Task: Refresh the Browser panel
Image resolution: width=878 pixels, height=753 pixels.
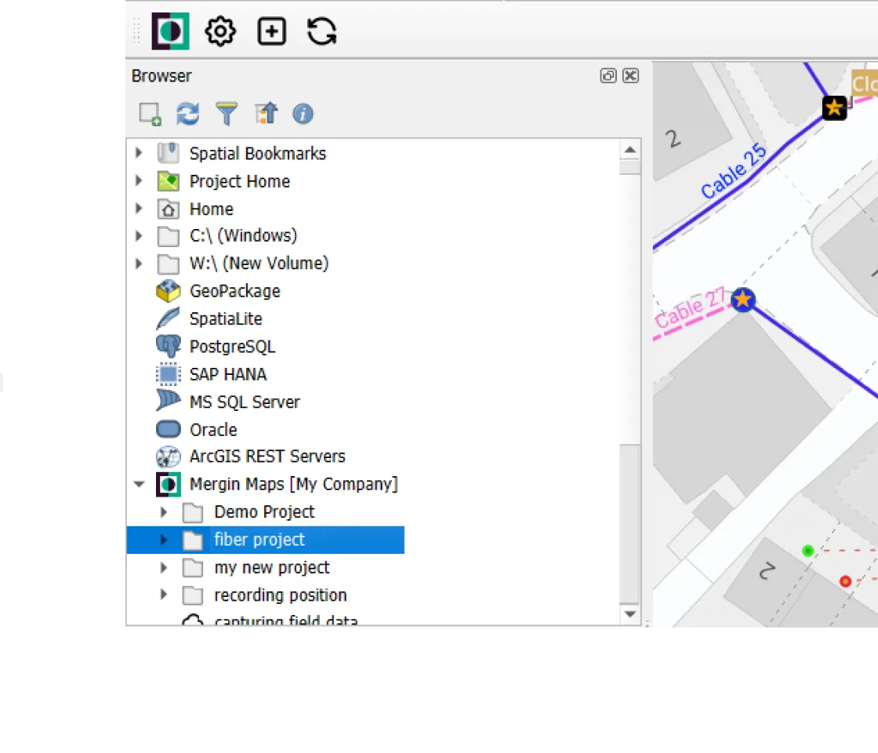Action: point(187,114)
